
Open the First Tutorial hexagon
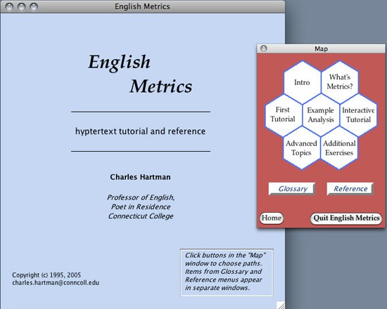[x=283, y=115]
